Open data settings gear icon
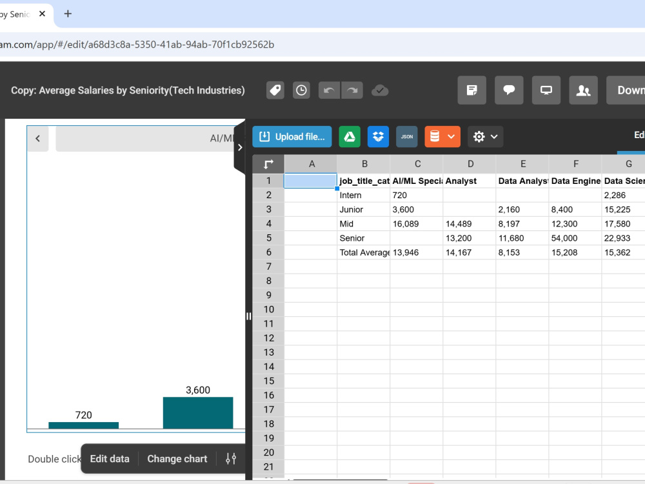The height and width of the screenshot is (484, 645). (x=479, y=137)
